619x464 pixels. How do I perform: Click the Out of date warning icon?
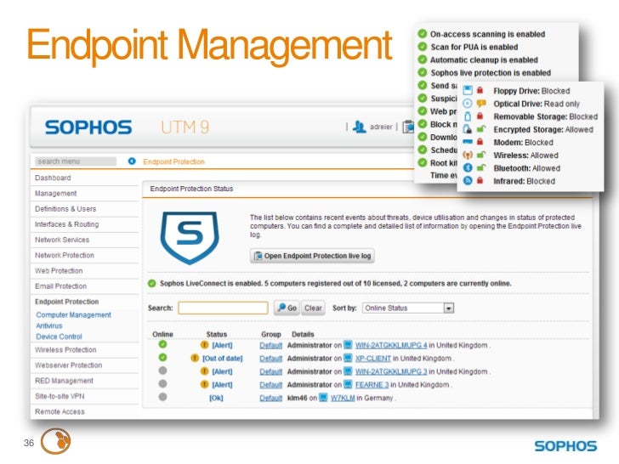click(x=195, y=358)
